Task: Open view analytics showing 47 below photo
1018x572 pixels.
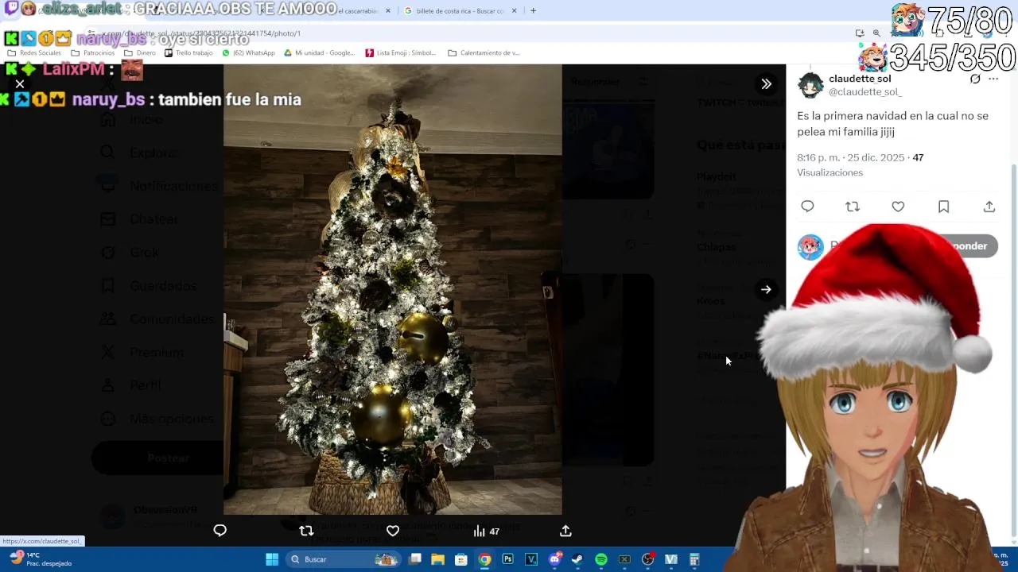Action: point(486,531)
